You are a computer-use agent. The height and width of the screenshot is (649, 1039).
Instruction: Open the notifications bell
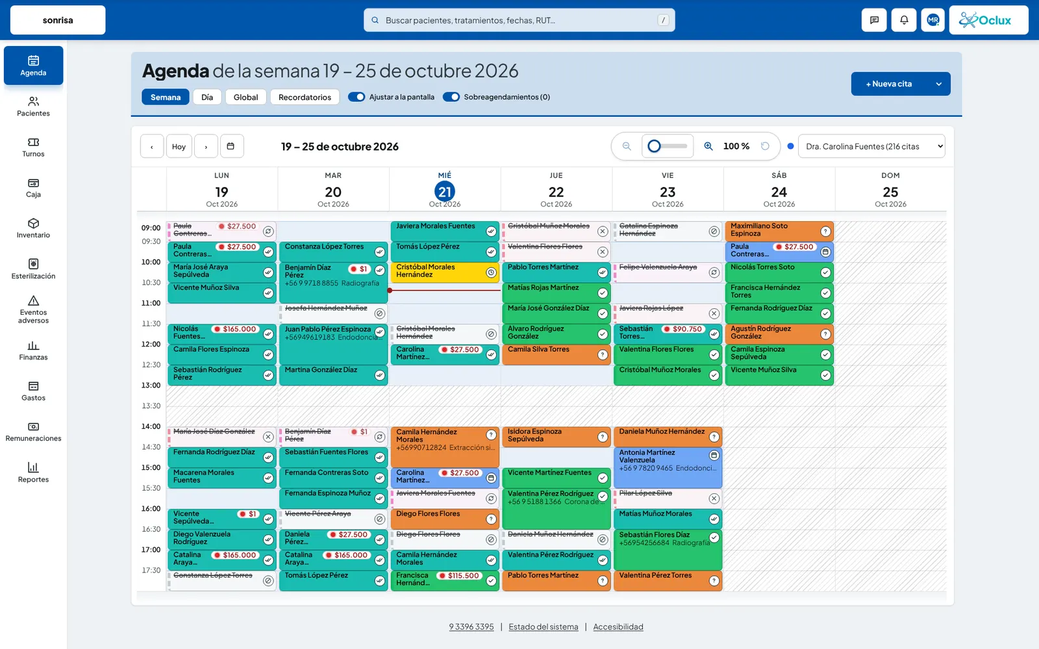tap(904, 20)
